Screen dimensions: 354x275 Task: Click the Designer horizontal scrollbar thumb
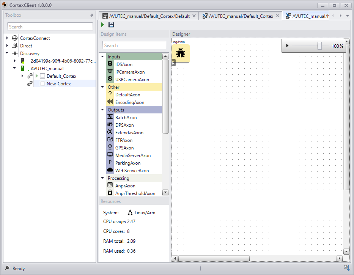click(214, 258)
